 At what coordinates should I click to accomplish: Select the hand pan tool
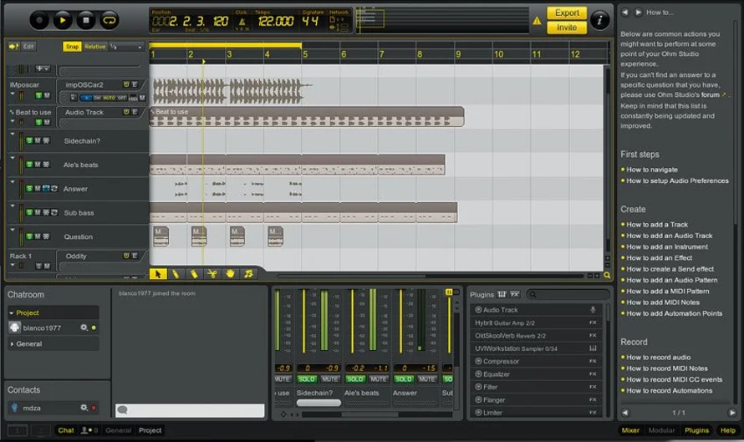click(x=230, y=273)
